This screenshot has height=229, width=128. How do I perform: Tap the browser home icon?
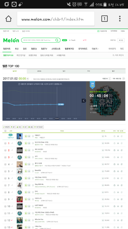[9, 19]
